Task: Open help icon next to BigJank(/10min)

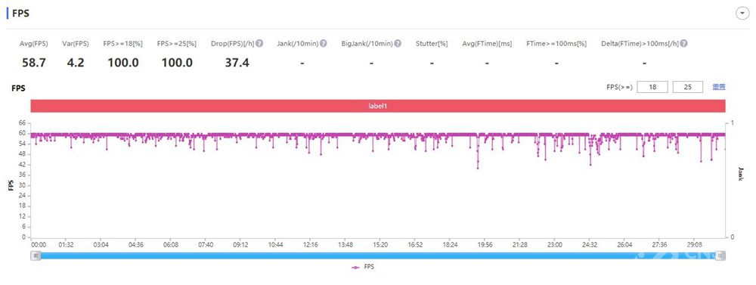Action: [398, 43]
